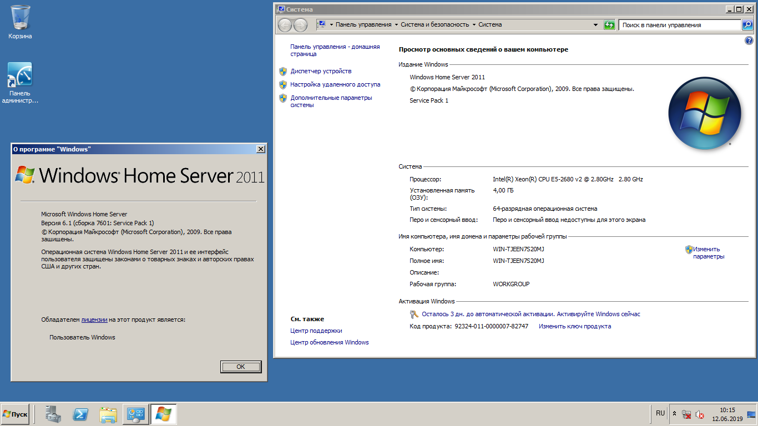
Task: Click the WORKGROUP value
Action: point(511,284)
